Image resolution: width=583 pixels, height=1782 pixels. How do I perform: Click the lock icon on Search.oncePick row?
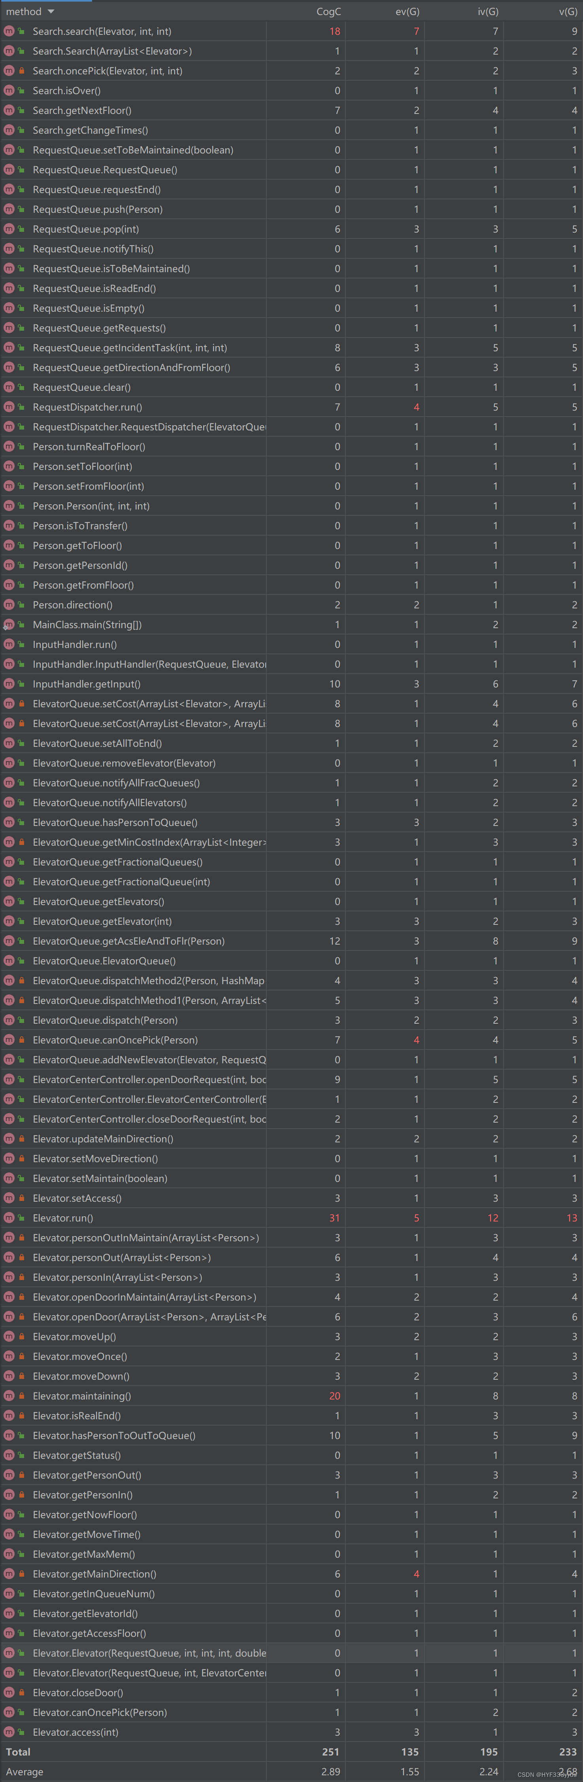point(21,70)
